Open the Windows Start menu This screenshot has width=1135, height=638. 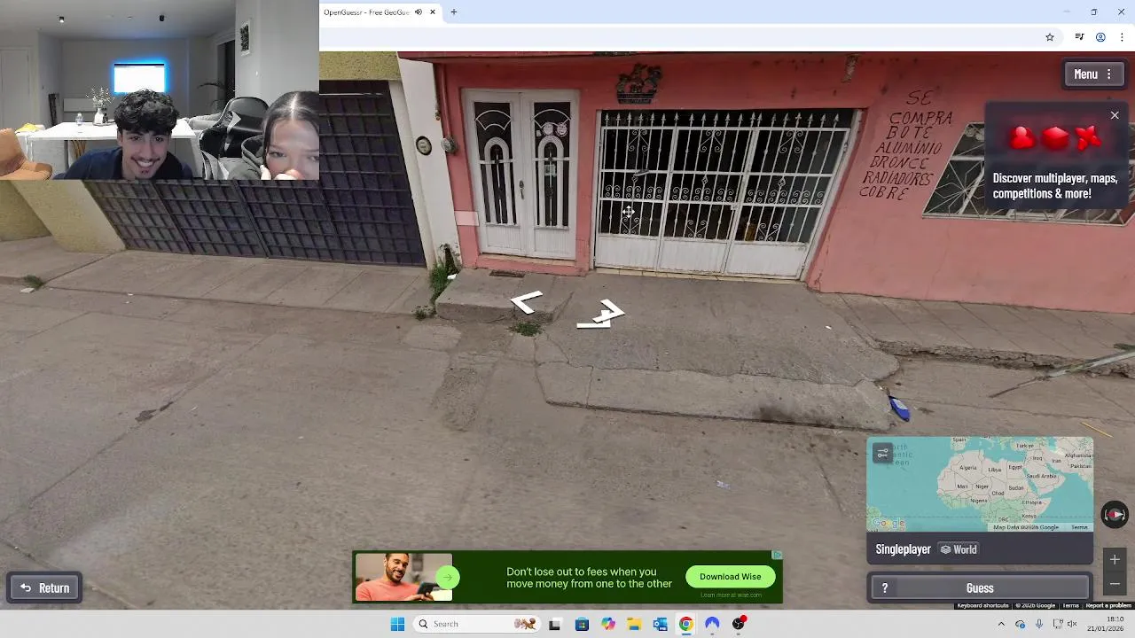397,624
